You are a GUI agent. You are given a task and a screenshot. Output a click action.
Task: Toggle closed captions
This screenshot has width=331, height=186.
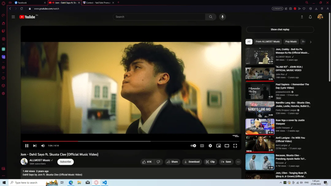click(202, 146)
